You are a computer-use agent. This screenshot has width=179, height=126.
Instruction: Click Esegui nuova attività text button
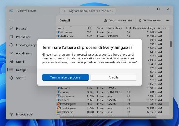(x=120, y=20)
